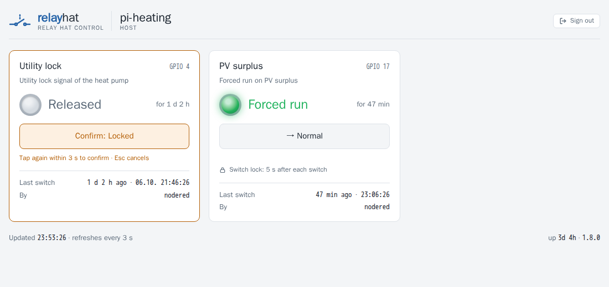The image size is (609, 287).
Task: Click the relayhat switch logo icon
Action: click(20, 21)
